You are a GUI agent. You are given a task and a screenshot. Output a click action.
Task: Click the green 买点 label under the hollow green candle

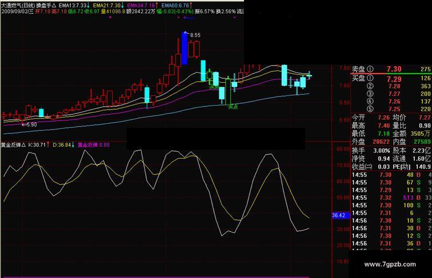coord(233,107)
